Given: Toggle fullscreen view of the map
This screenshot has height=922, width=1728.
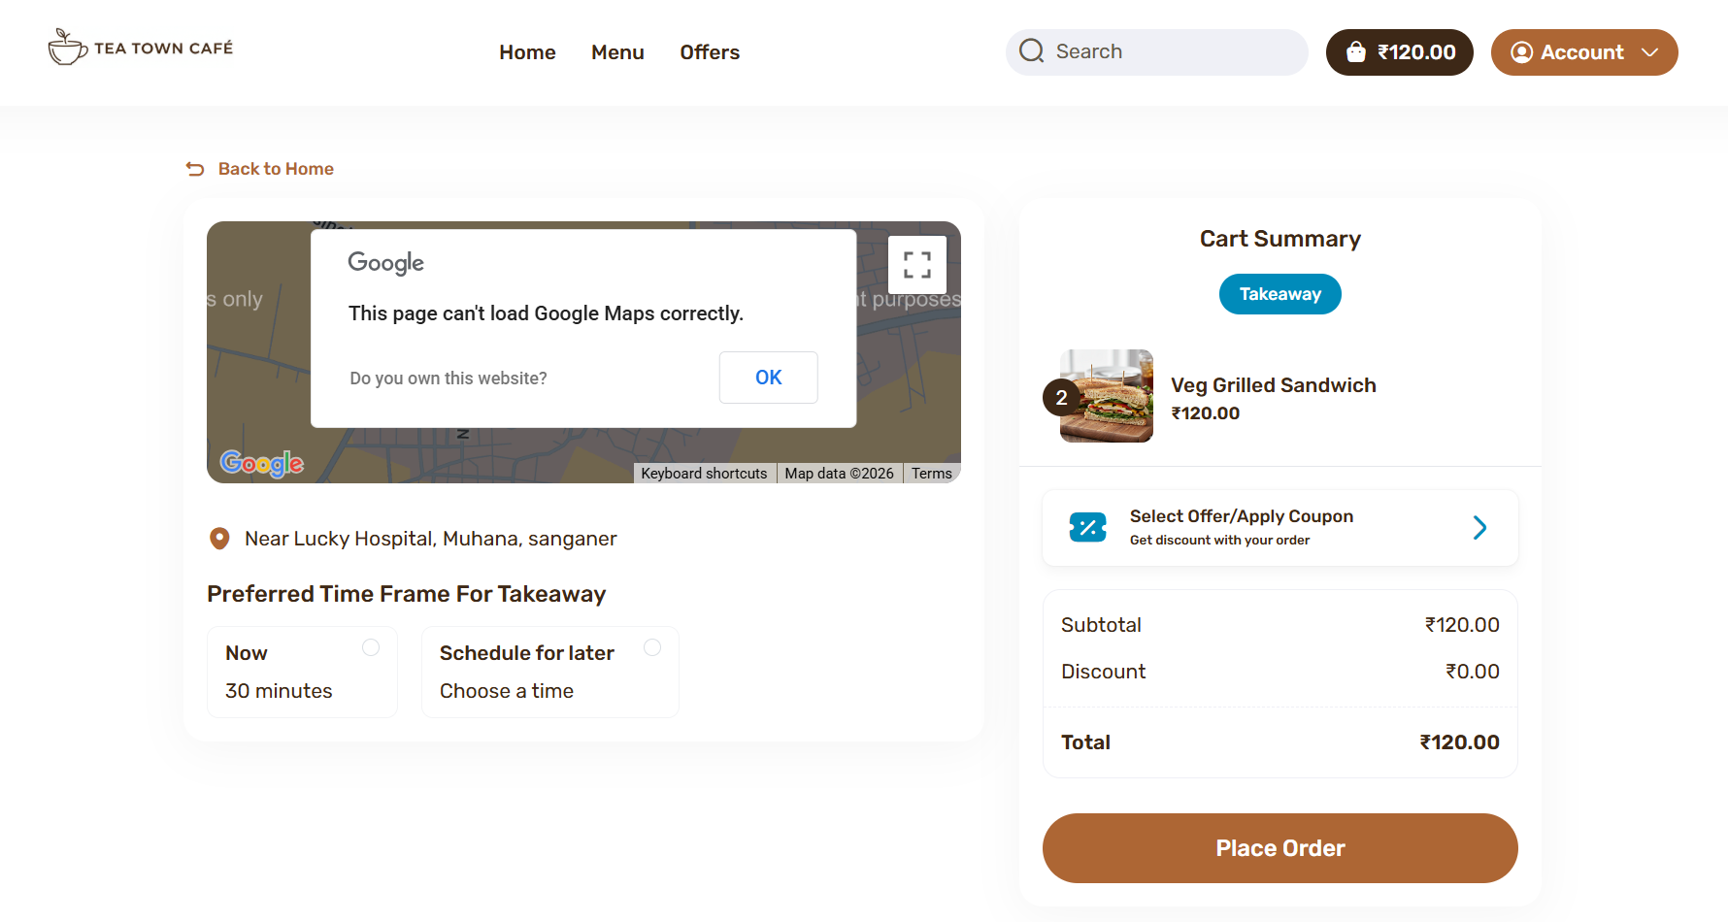Looking at the screenshot, I should click(917, 265).
